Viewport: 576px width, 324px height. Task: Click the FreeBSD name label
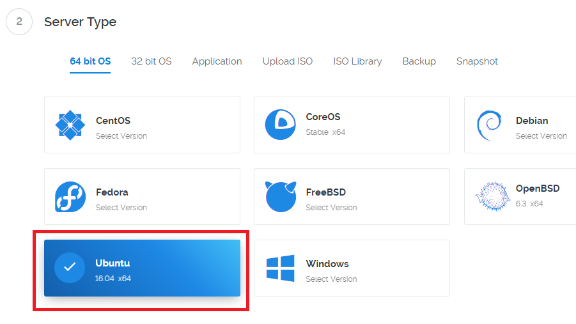tap(326, 192)
